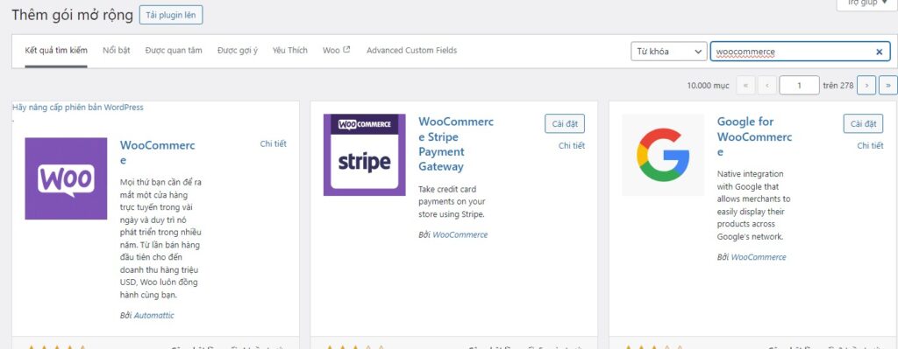Open the Từ khóa search type dropdown
Image resolution: width=898 pixels, height=349 pixels.
click(668, 52)
